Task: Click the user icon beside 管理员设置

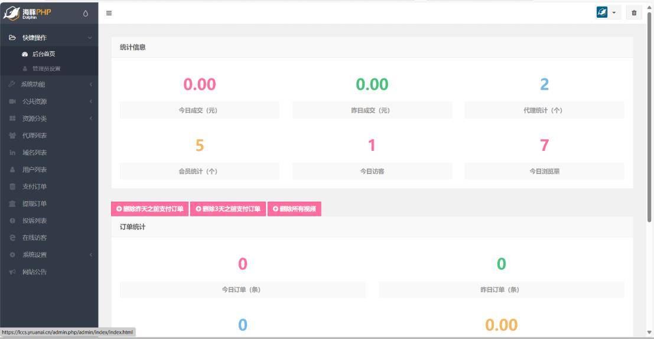Action: pos(25,69)
